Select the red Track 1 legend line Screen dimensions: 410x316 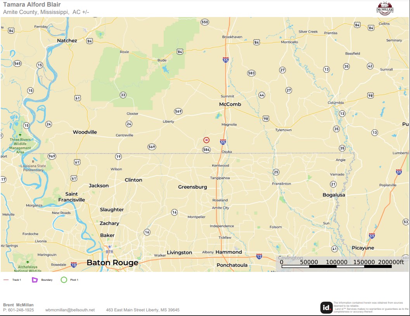point(6,280)
